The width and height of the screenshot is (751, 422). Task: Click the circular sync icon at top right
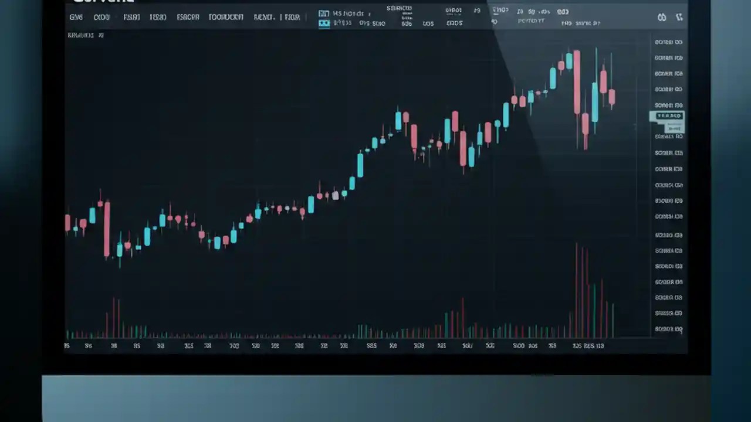pyautogui.click(x=661, y=18)
